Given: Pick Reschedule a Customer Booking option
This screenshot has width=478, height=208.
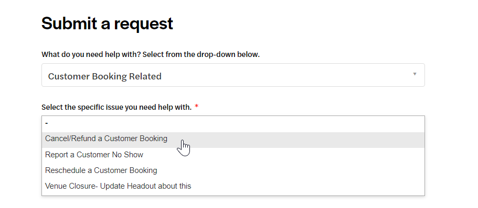Looking at the screenshot, I should [233, 170].
